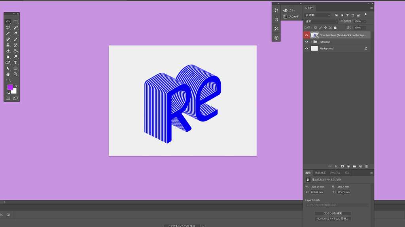Select the Healing Brush bandage tool
Screen dimensions: 405x227
coord(8,39)
